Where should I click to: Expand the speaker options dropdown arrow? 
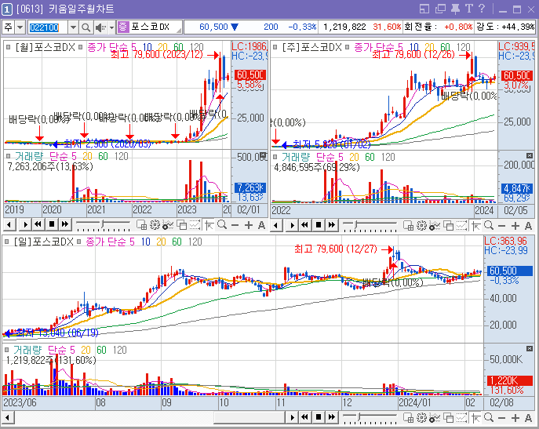[x=111, y=27]
